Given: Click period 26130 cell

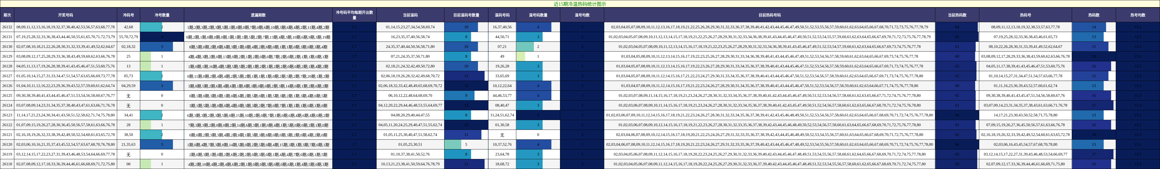Looking at the screenshot, I should click(x=7, y=47).
